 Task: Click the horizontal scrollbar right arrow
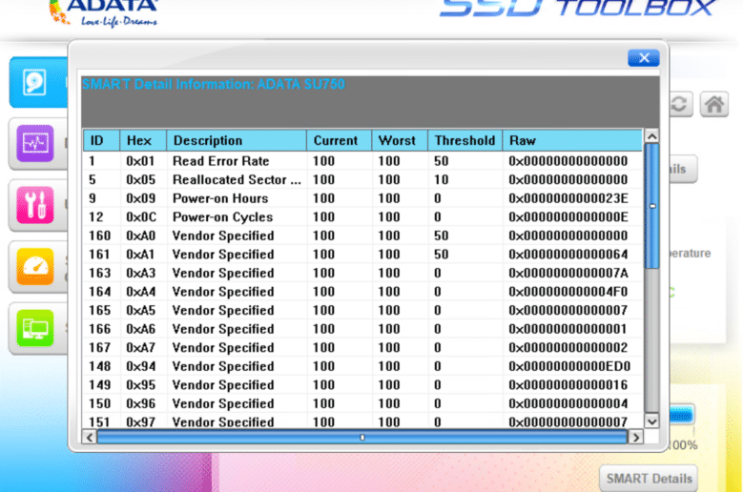pos(636,437)
